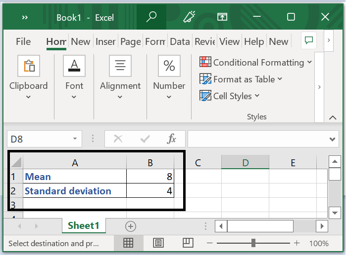
Task: Select cell B2 containing value 4
Action: coord(150,191)
